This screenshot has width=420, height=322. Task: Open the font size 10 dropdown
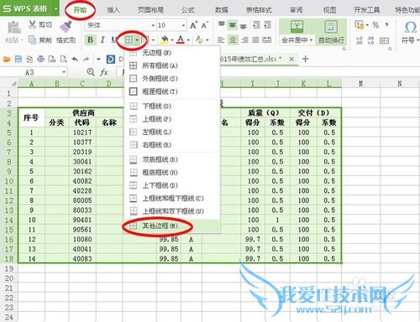click(x=183, y=25)
